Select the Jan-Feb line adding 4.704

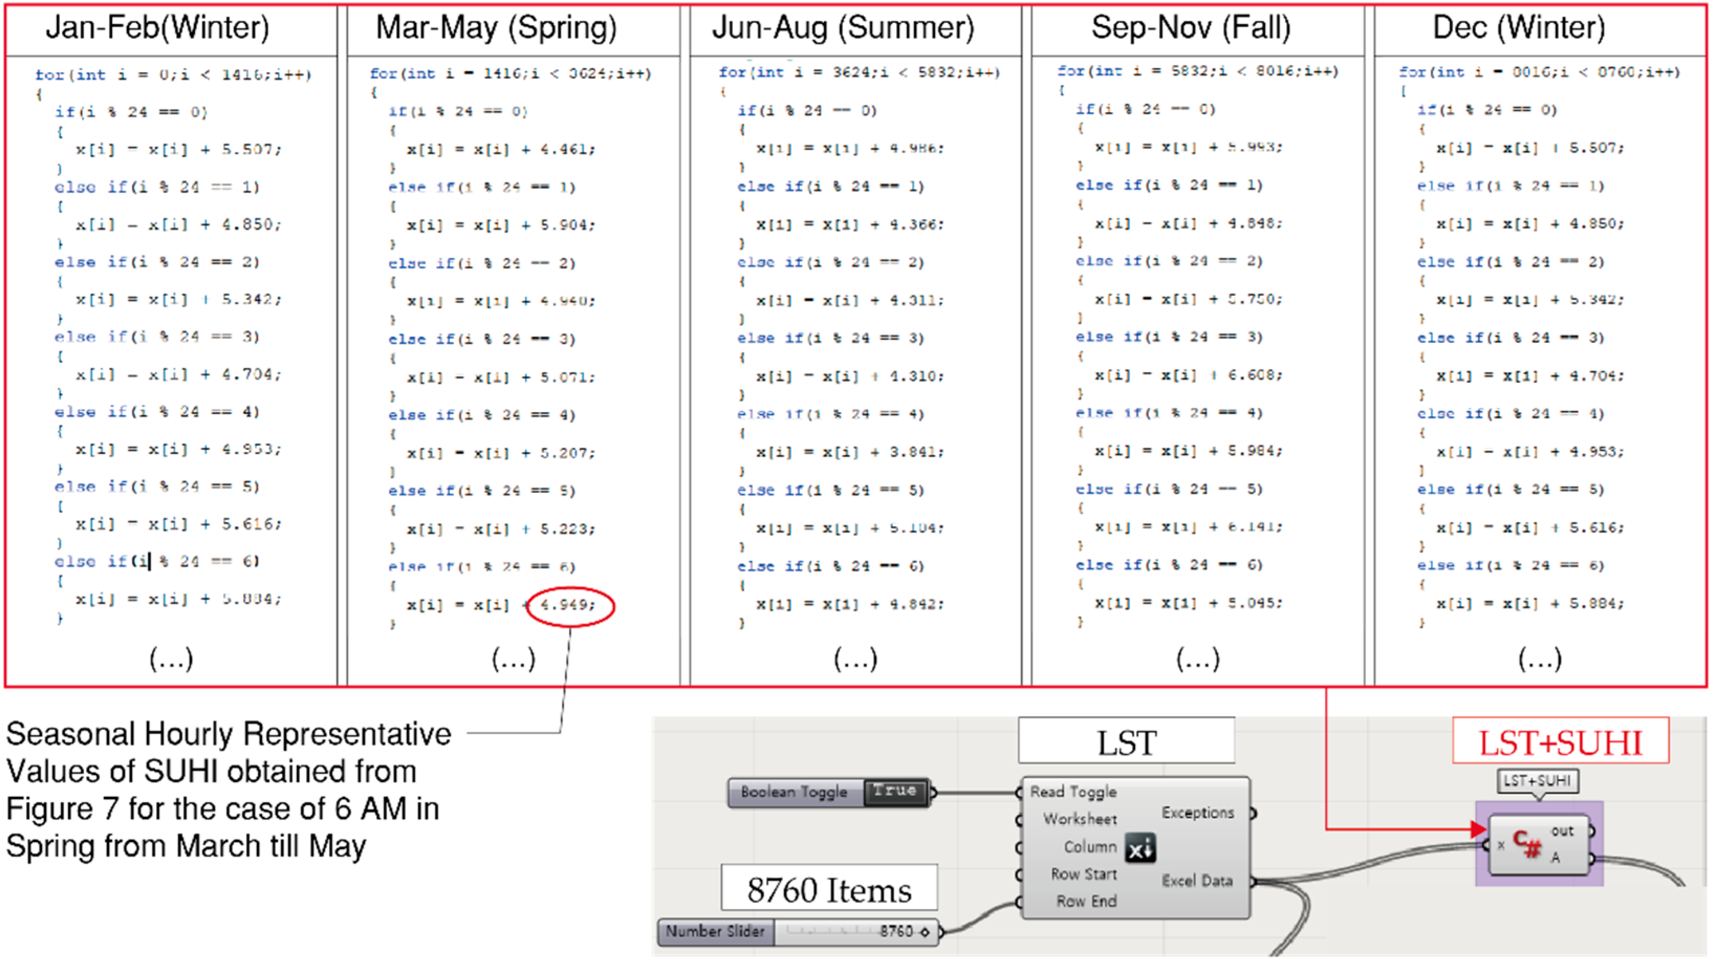pos(178,375)
